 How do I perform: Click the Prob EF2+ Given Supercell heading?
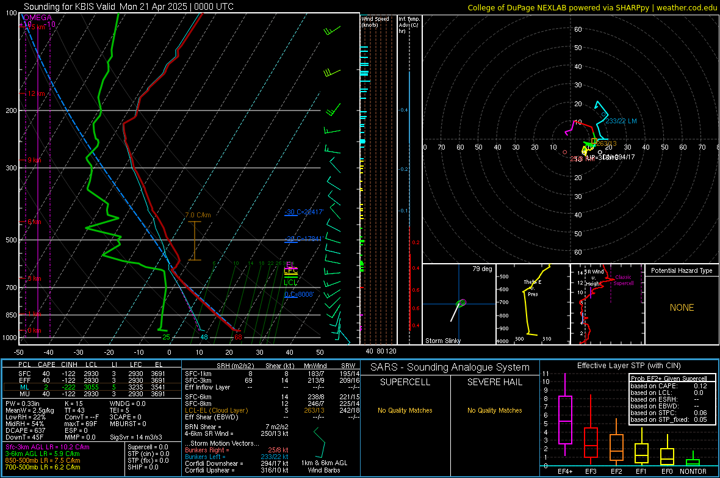coord(669,378)
